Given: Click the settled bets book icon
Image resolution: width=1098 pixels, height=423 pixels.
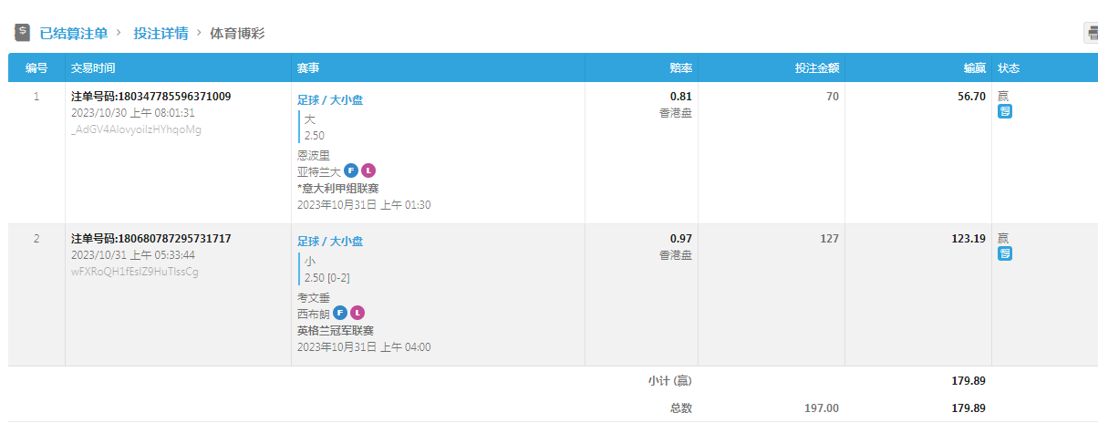Looking at the screenshot, I should [23, 33].
